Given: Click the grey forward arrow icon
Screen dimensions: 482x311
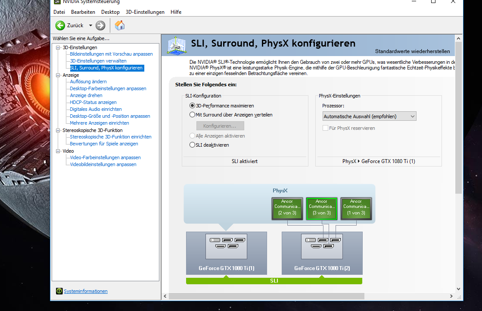Looking at the screenshot, I should [100, 25].
